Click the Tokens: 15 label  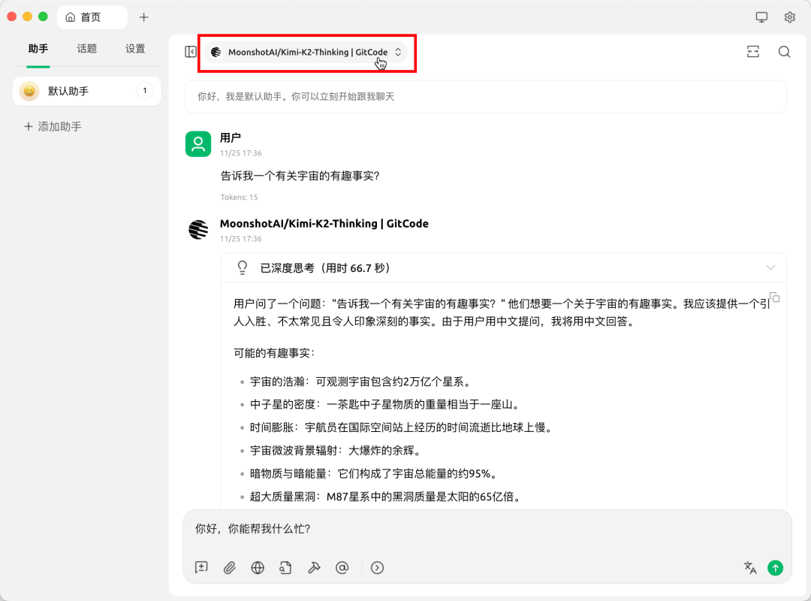(239, 198)
